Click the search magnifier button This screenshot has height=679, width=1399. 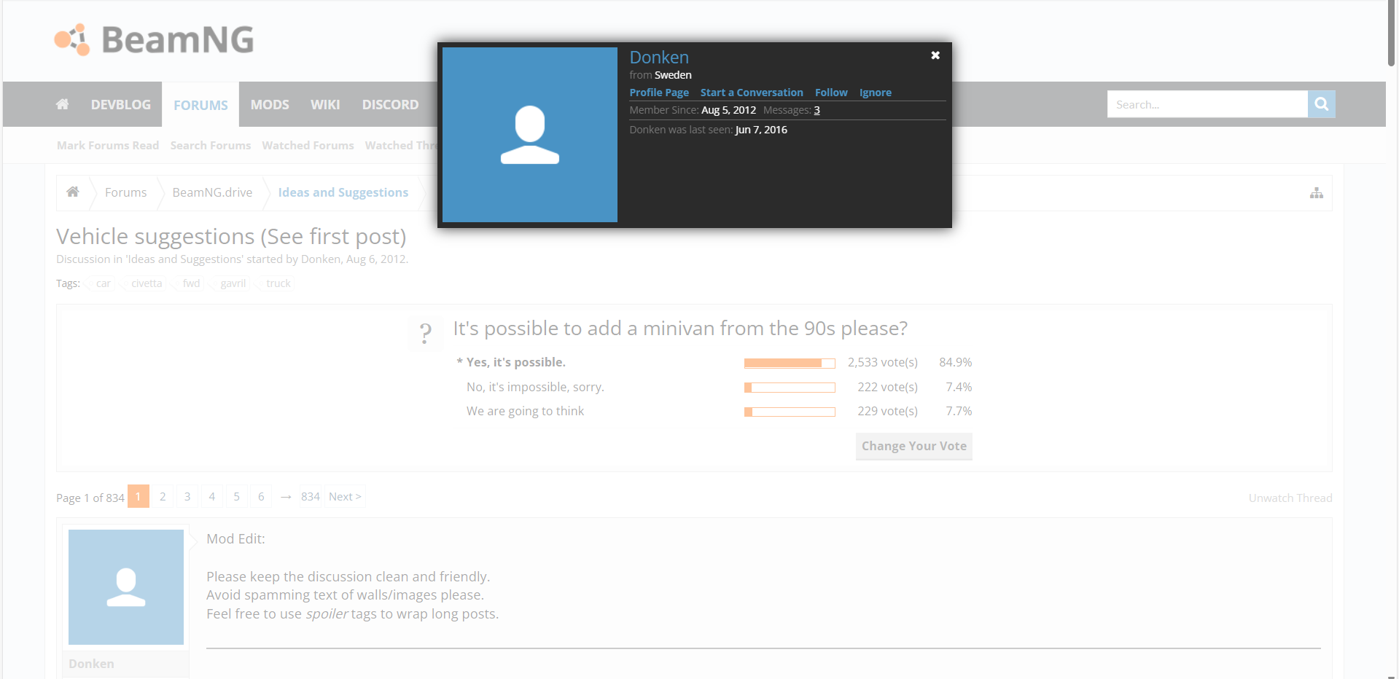1321,104
